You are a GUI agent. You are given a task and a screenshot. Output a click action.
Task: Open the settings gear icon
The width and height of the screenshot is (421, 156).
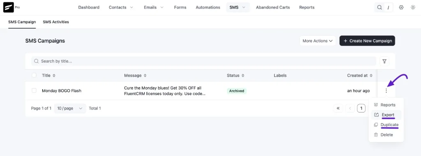pyautogui.click(x=401, y=7)
